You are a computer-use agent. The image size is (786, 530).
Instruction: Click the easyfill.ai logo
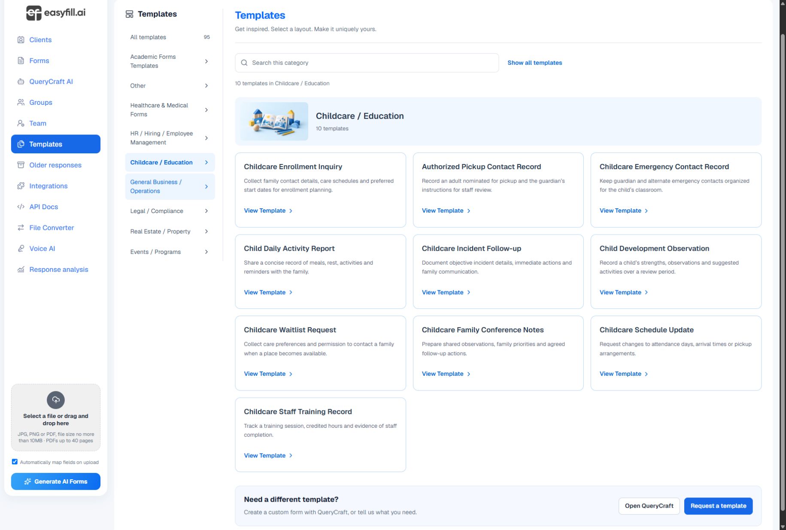(56, 13)
